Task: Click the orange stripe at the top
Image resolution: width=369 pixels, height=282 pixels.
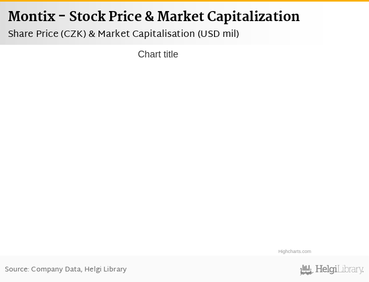Action: click(184, 1)
